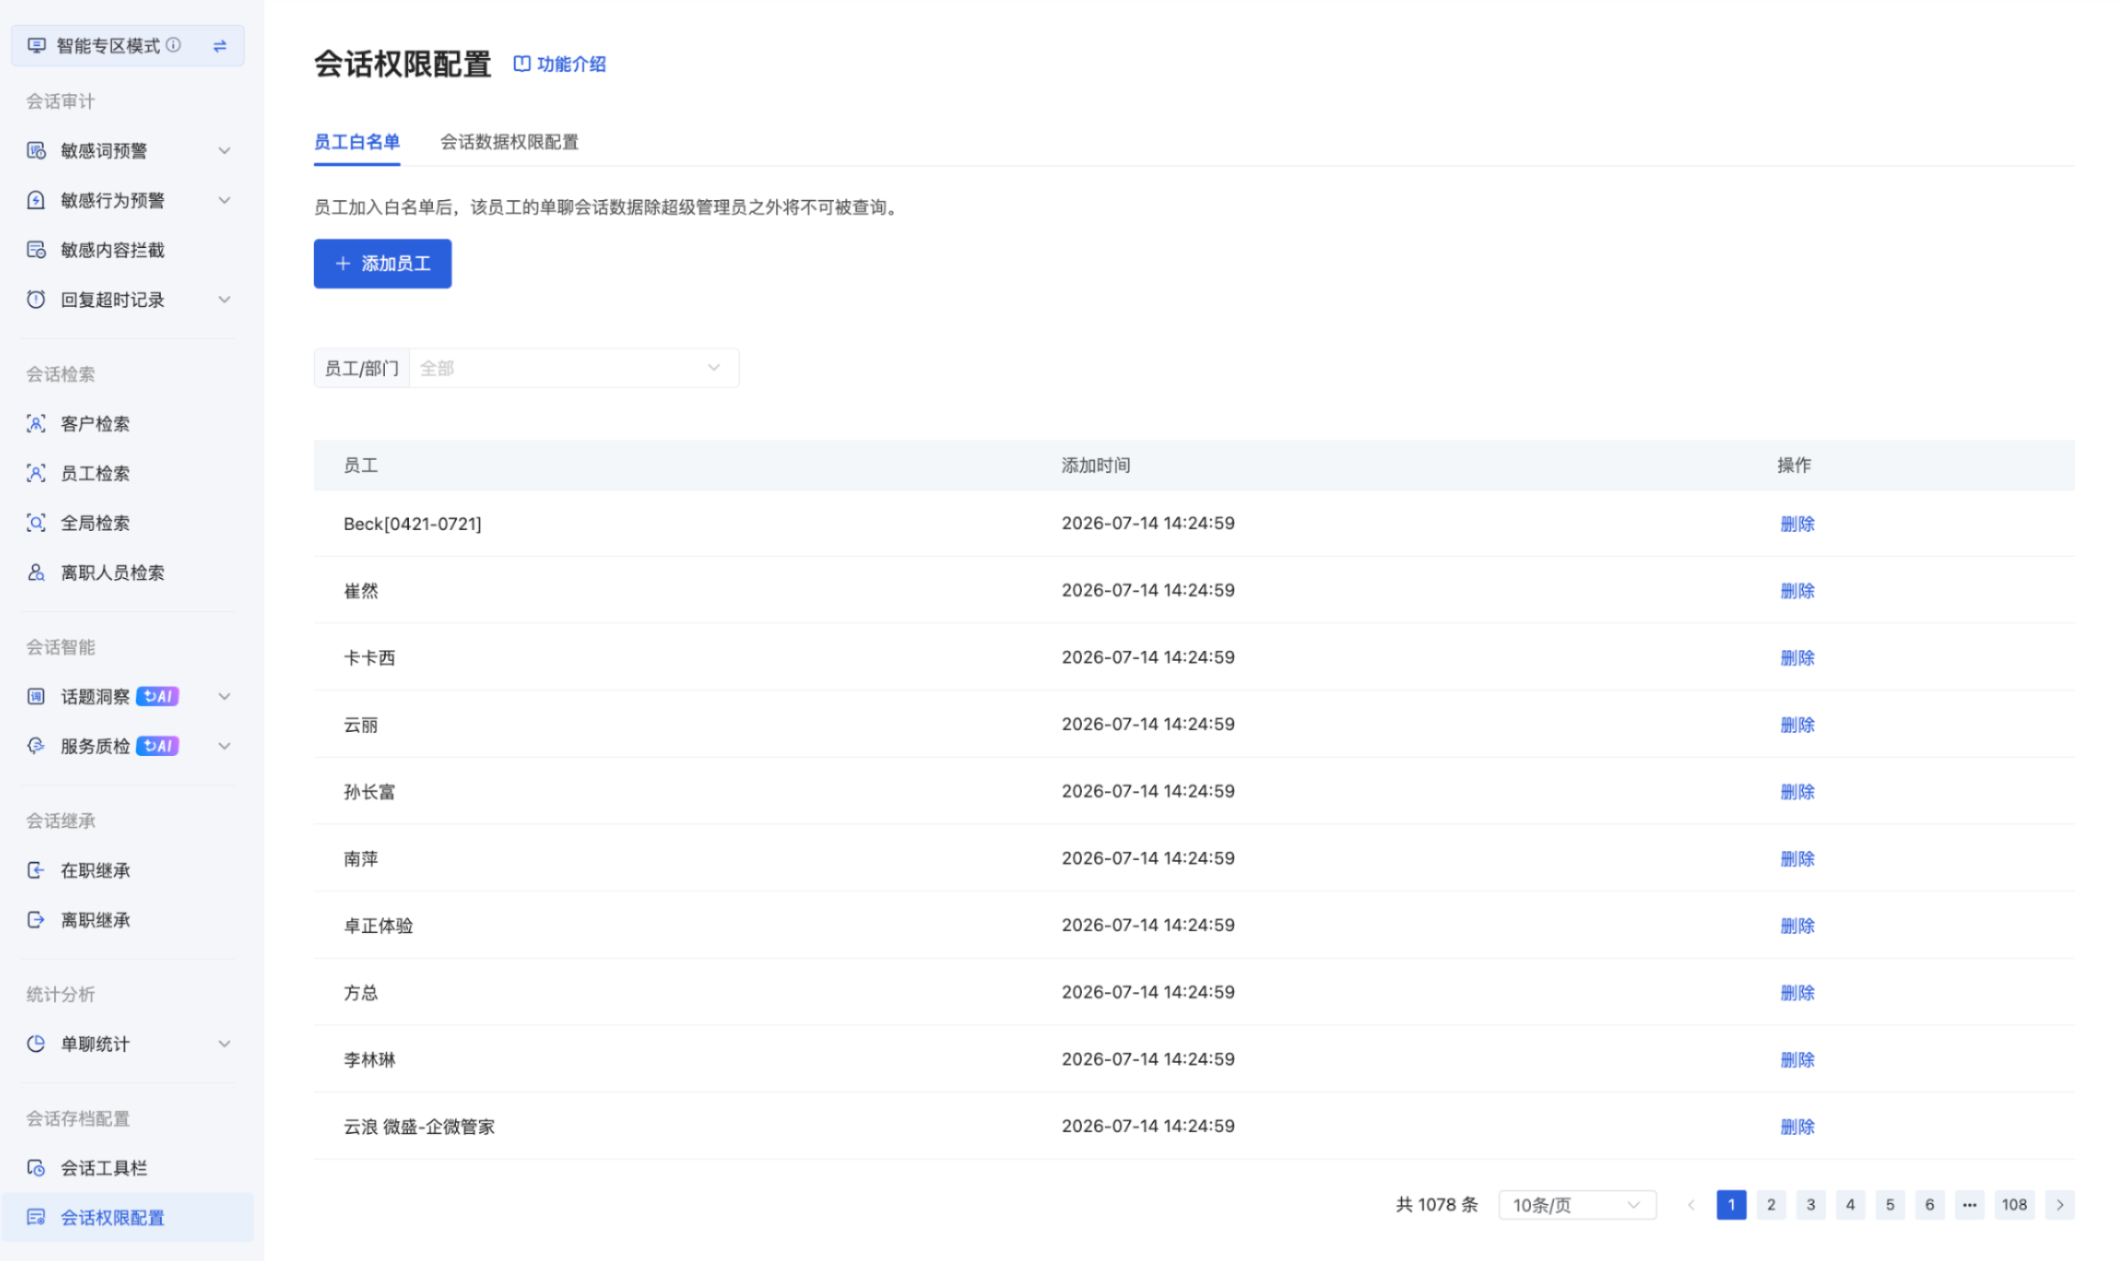The image size is (2123, 1261).
Task: Click the 离职继承 sidebar icon
Action: [x=36, y=920]
